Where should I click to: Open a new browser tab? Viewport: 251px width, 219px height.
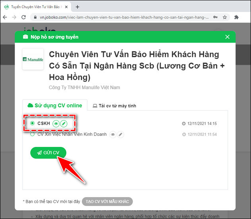(x=77, y=7)
